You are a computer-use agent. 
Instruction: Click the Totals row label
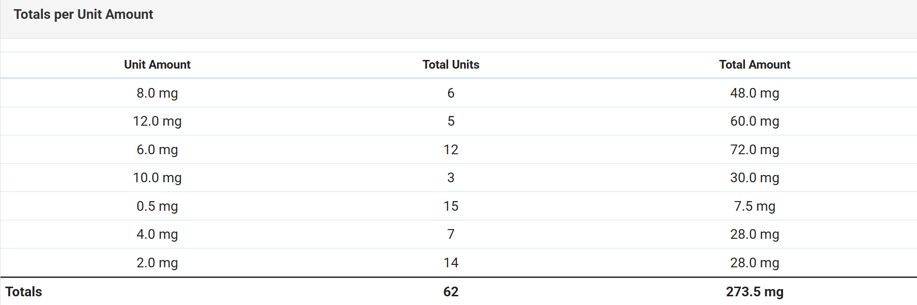pyautogui.click(x=24, y=291)
